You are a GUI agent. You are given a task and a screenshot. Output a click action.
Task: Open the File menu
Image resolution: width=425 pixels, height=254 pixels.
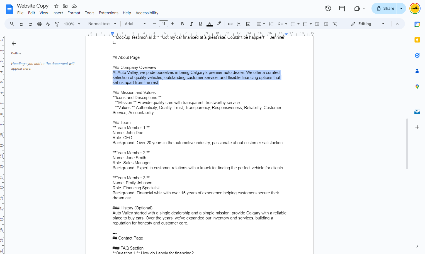point(20,13)
